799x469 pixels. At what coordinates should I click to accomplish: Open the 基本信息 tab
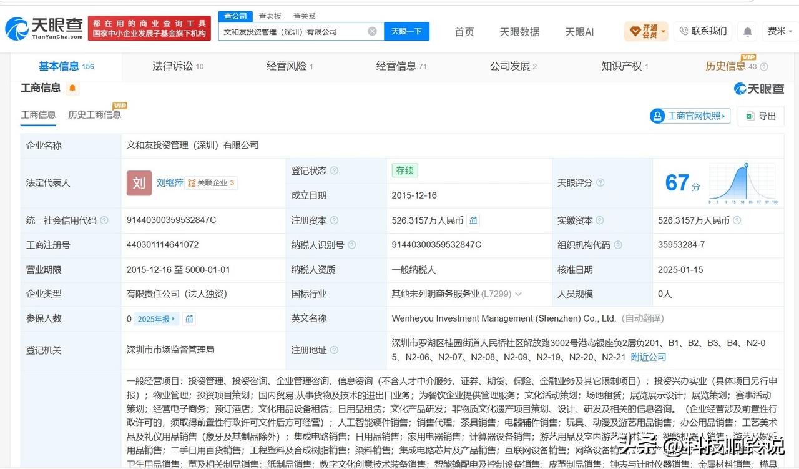tap(66, 66)
